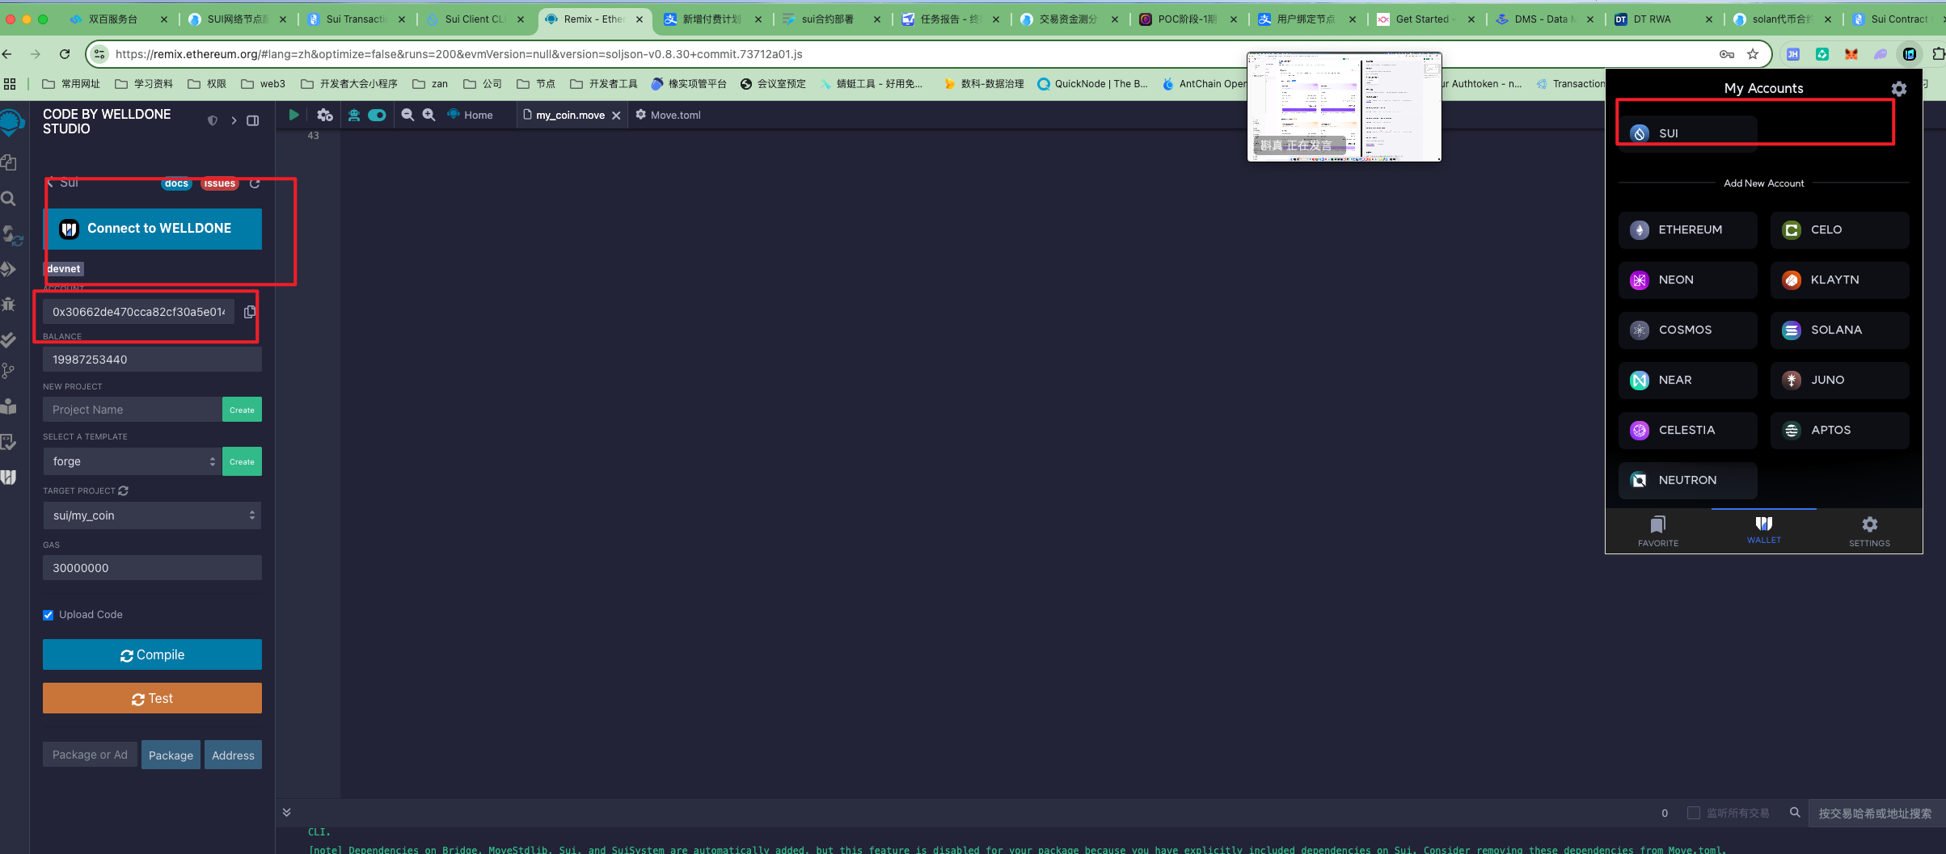
Task: Click Connect to WELLDONE button
Action: [152, 229]
